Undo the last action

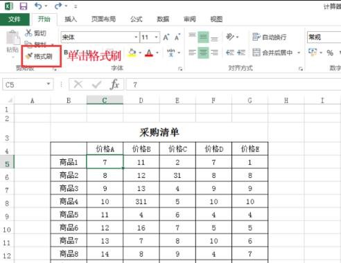coord(38,6)
